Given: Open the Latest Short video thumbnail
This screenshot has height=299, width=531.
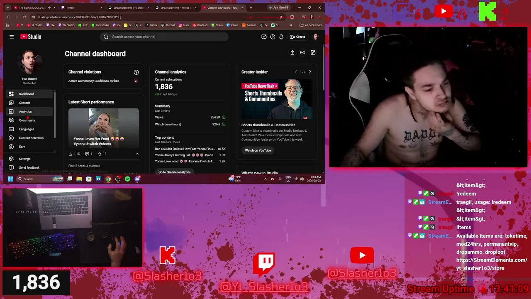Looking at the screenshot, I should tap(104, 128).
